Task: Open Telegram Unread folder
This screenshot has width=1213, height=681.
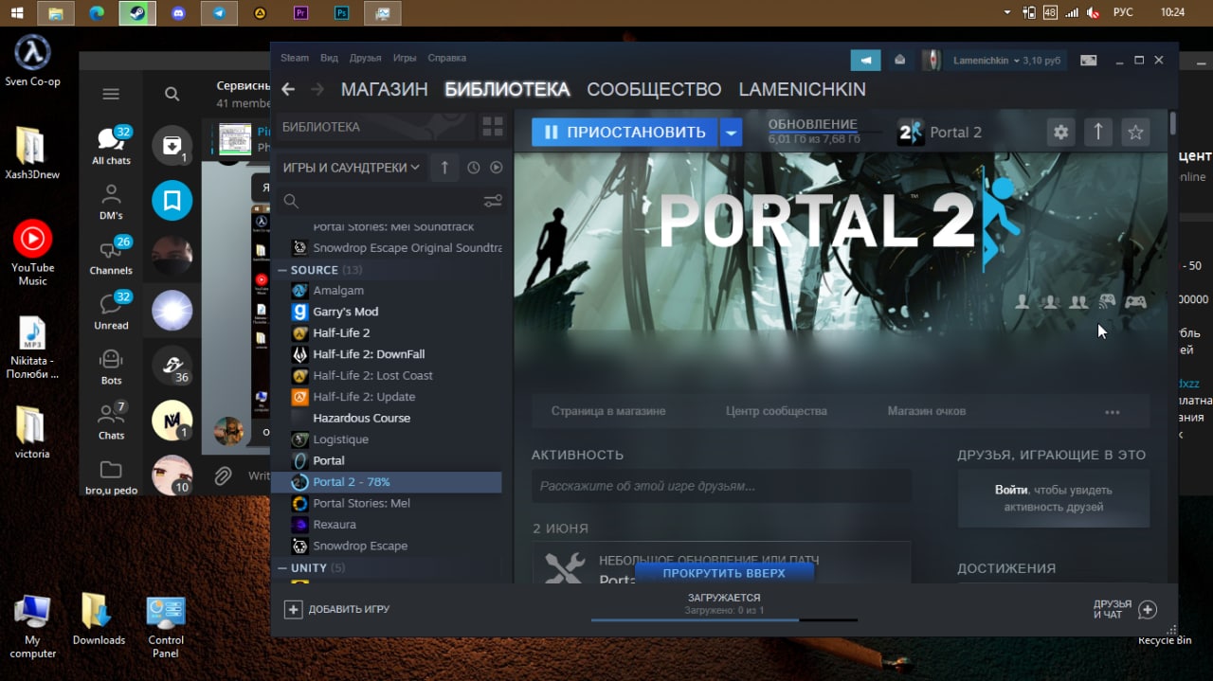Action: 111,310
